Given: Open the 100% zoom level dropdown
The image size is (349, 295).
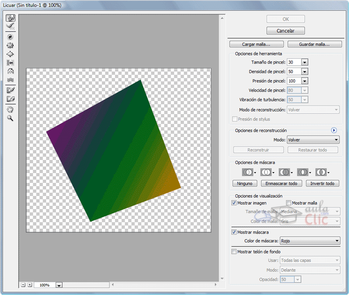Looking at the screenshot, I should tap(59, 285).
